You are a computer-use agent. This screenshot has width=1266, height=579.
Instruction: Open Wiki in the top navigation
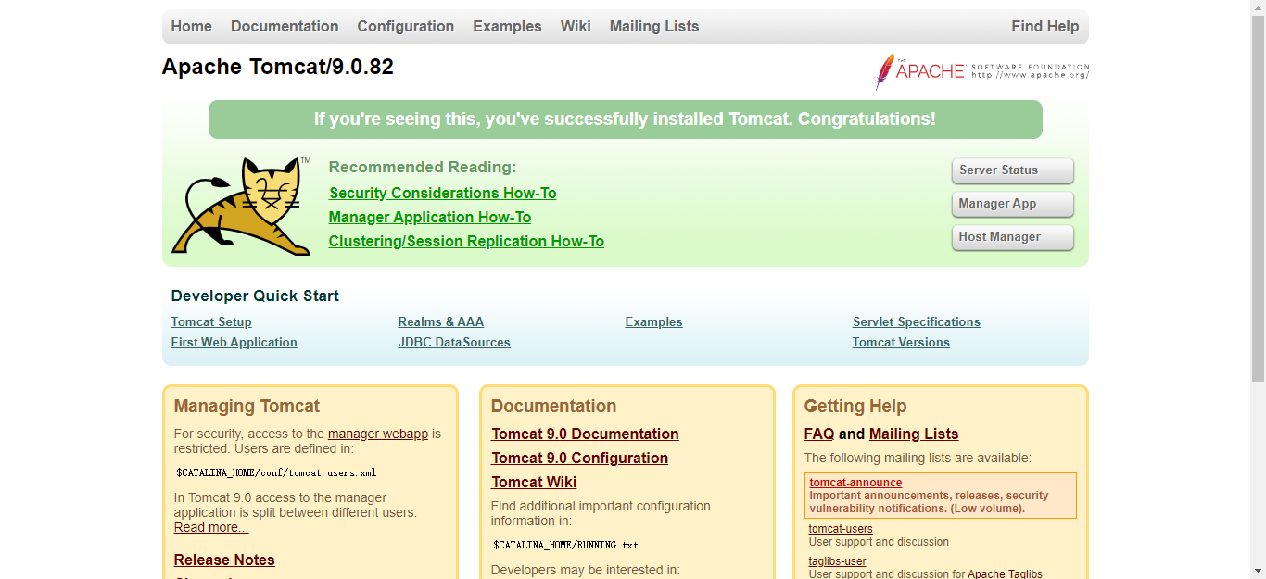(576, 26)
